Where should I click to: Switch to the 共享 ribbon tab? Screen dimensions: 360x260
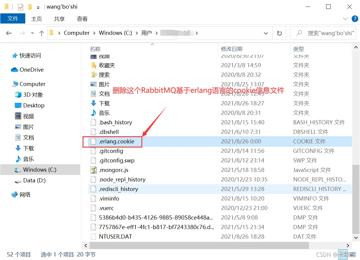[59, 19]
